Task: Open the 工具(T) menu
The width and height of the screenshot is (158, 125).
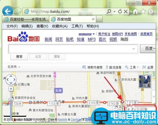Action: point(77,26)
